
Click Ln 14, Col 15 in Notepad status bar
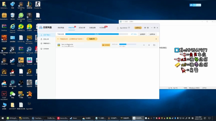click(x=173, y=88)
